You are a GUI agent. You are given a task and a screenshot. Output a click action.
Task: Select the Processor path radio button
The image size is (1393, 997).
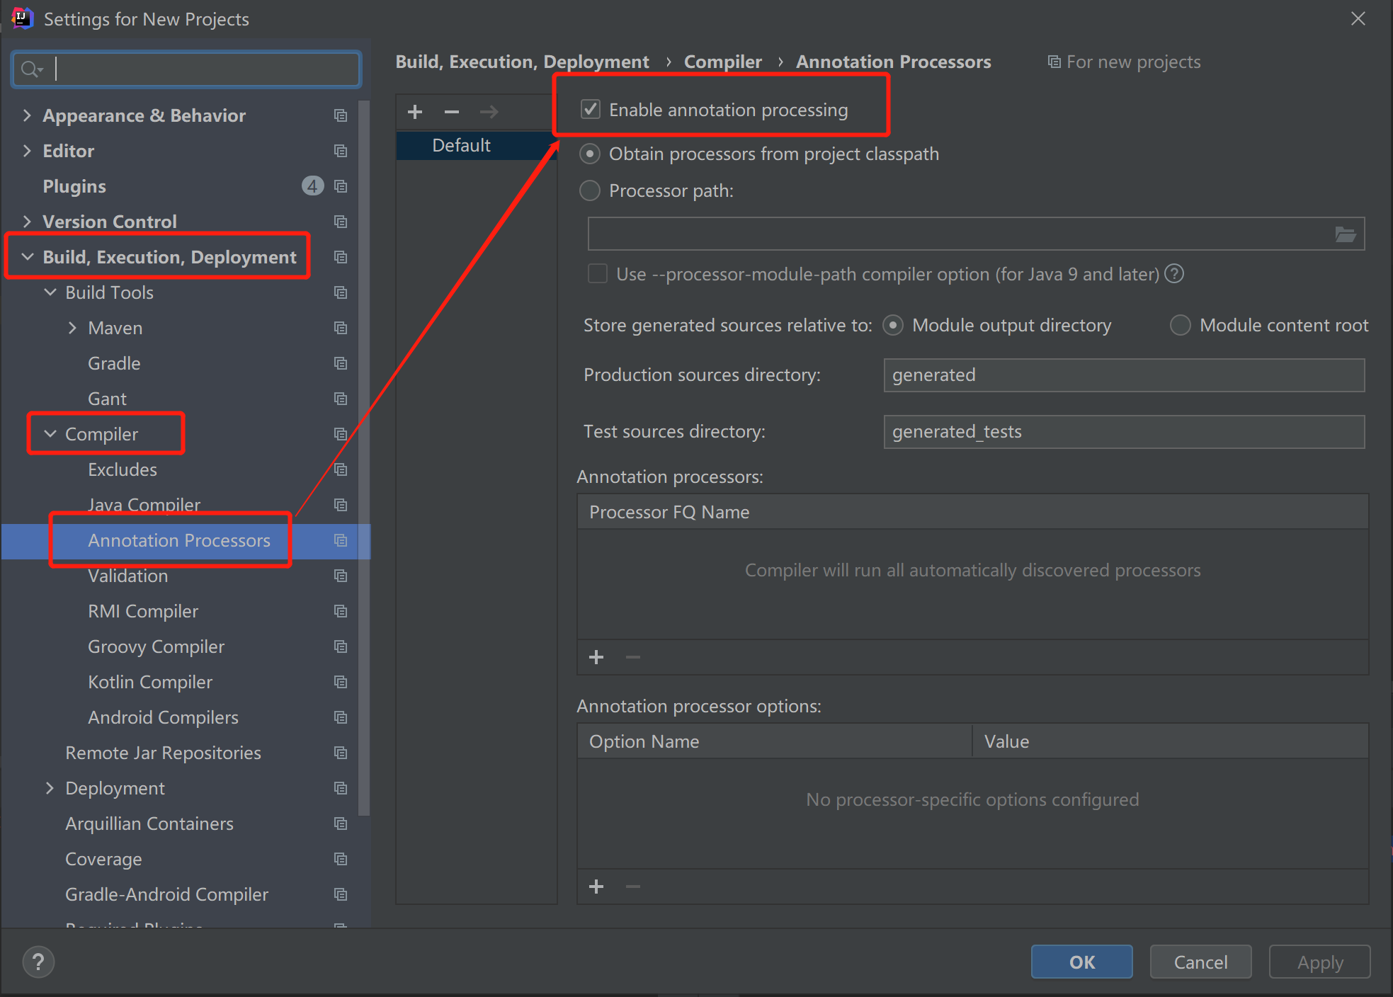(x=590, y=190)
